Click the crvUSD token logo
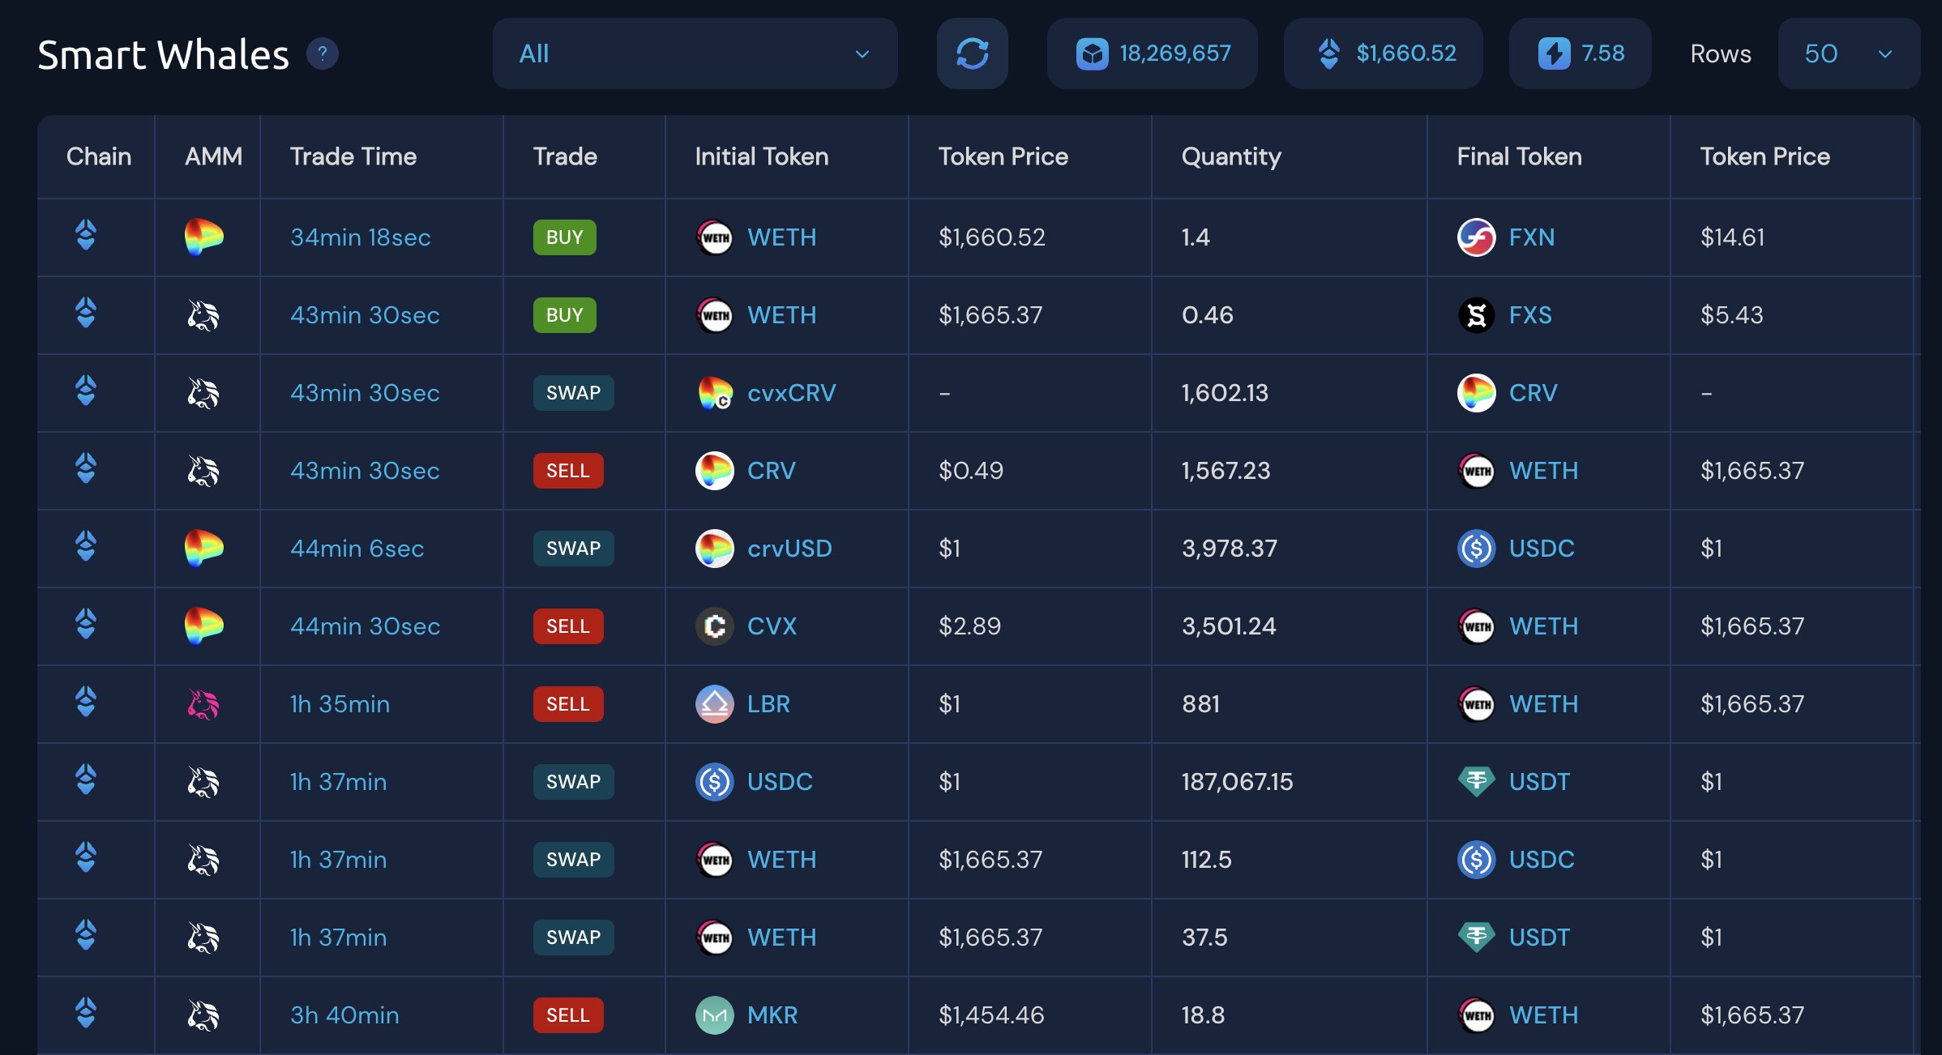This screenshot has width=1942, height=1055. pos(715,549)
